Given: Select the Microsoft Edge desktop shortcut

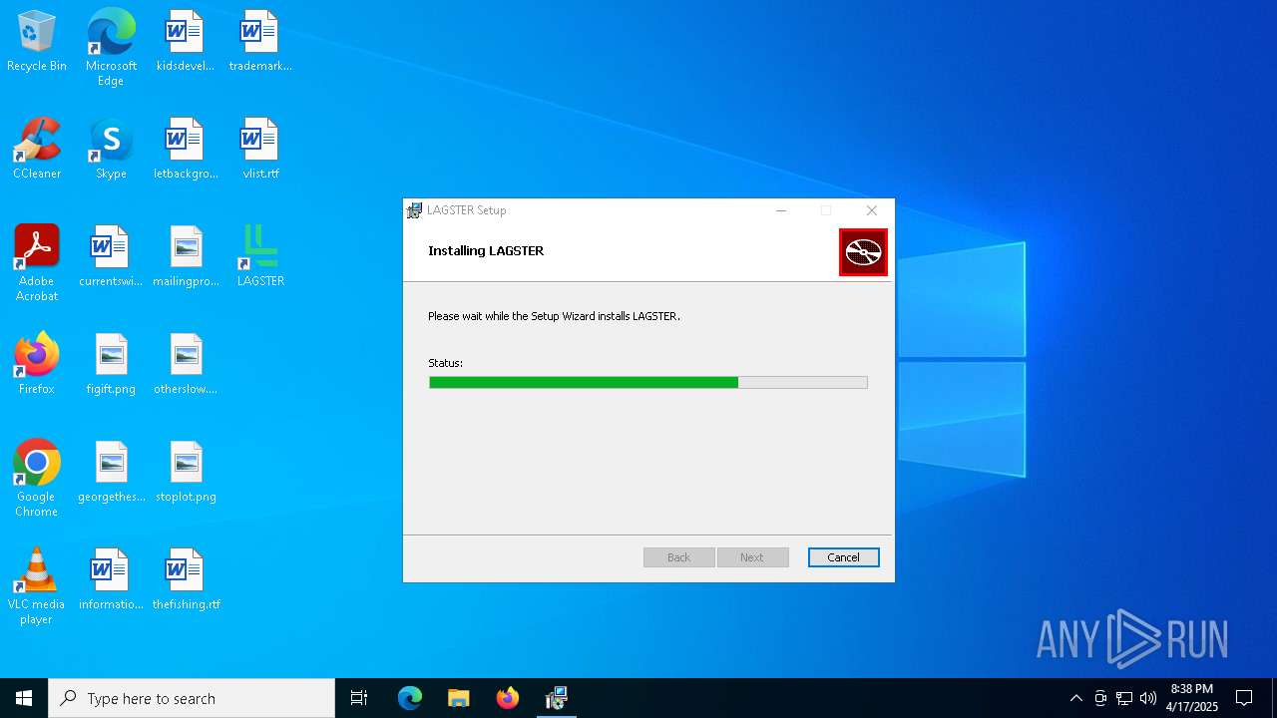Looking at the screenshot, I should click(x=111, y=47).
